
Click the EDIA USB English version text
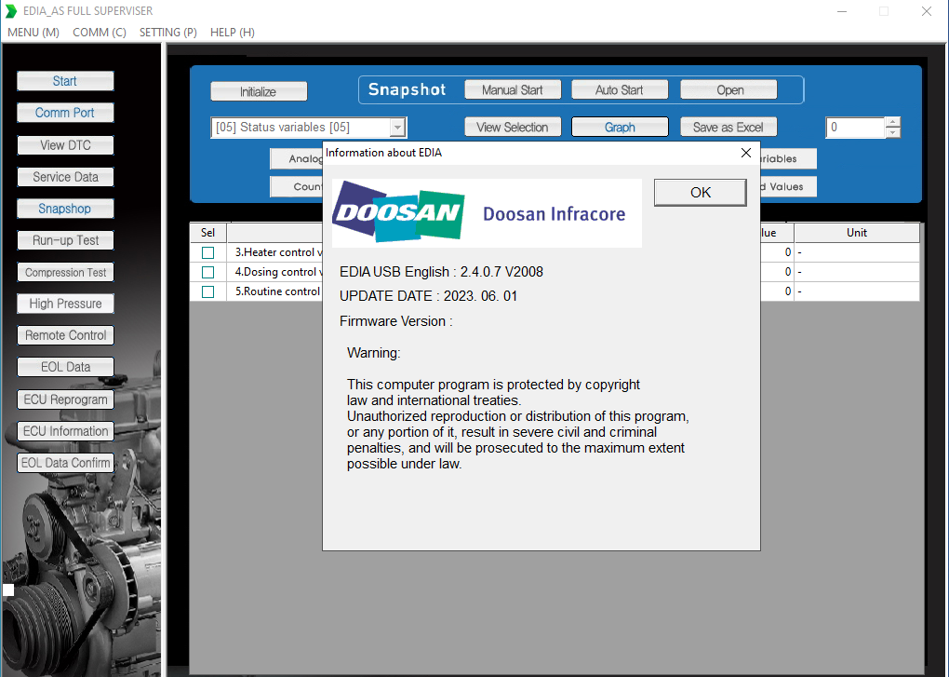pyautogui.click(x=441, y=272)
